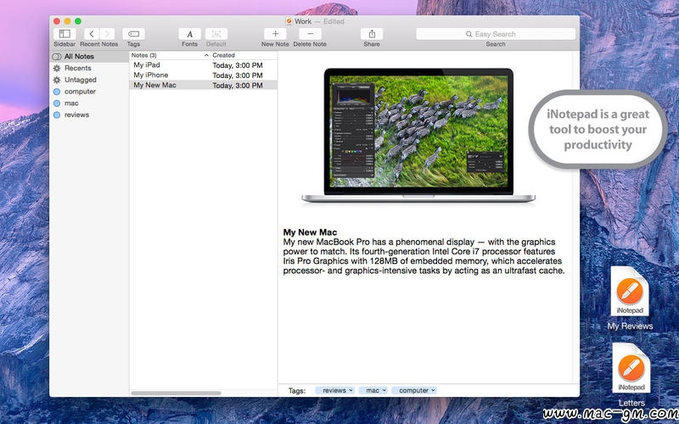This screenshot has height=424, width=679.
Task: Select the My iPad note
Action: point(147,65)
